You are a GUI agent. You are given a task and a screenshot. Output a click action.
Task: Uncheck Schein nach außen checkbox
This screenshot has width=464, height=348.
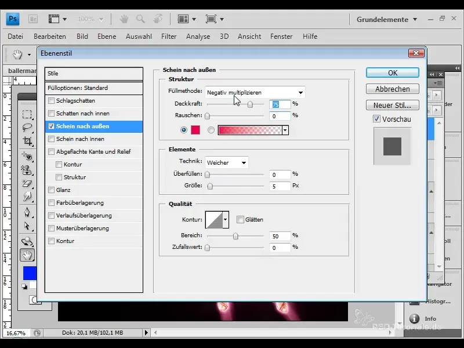[x=51, y=126]
